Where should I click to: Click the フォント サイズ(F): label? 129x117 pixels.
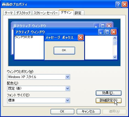(18, 95)
